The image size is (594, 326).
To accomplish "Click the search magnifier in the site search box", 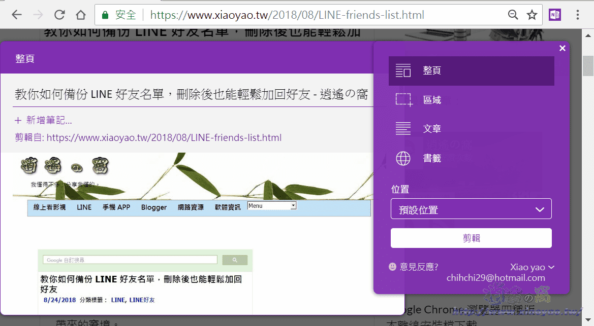I will (x=235, y=259).
